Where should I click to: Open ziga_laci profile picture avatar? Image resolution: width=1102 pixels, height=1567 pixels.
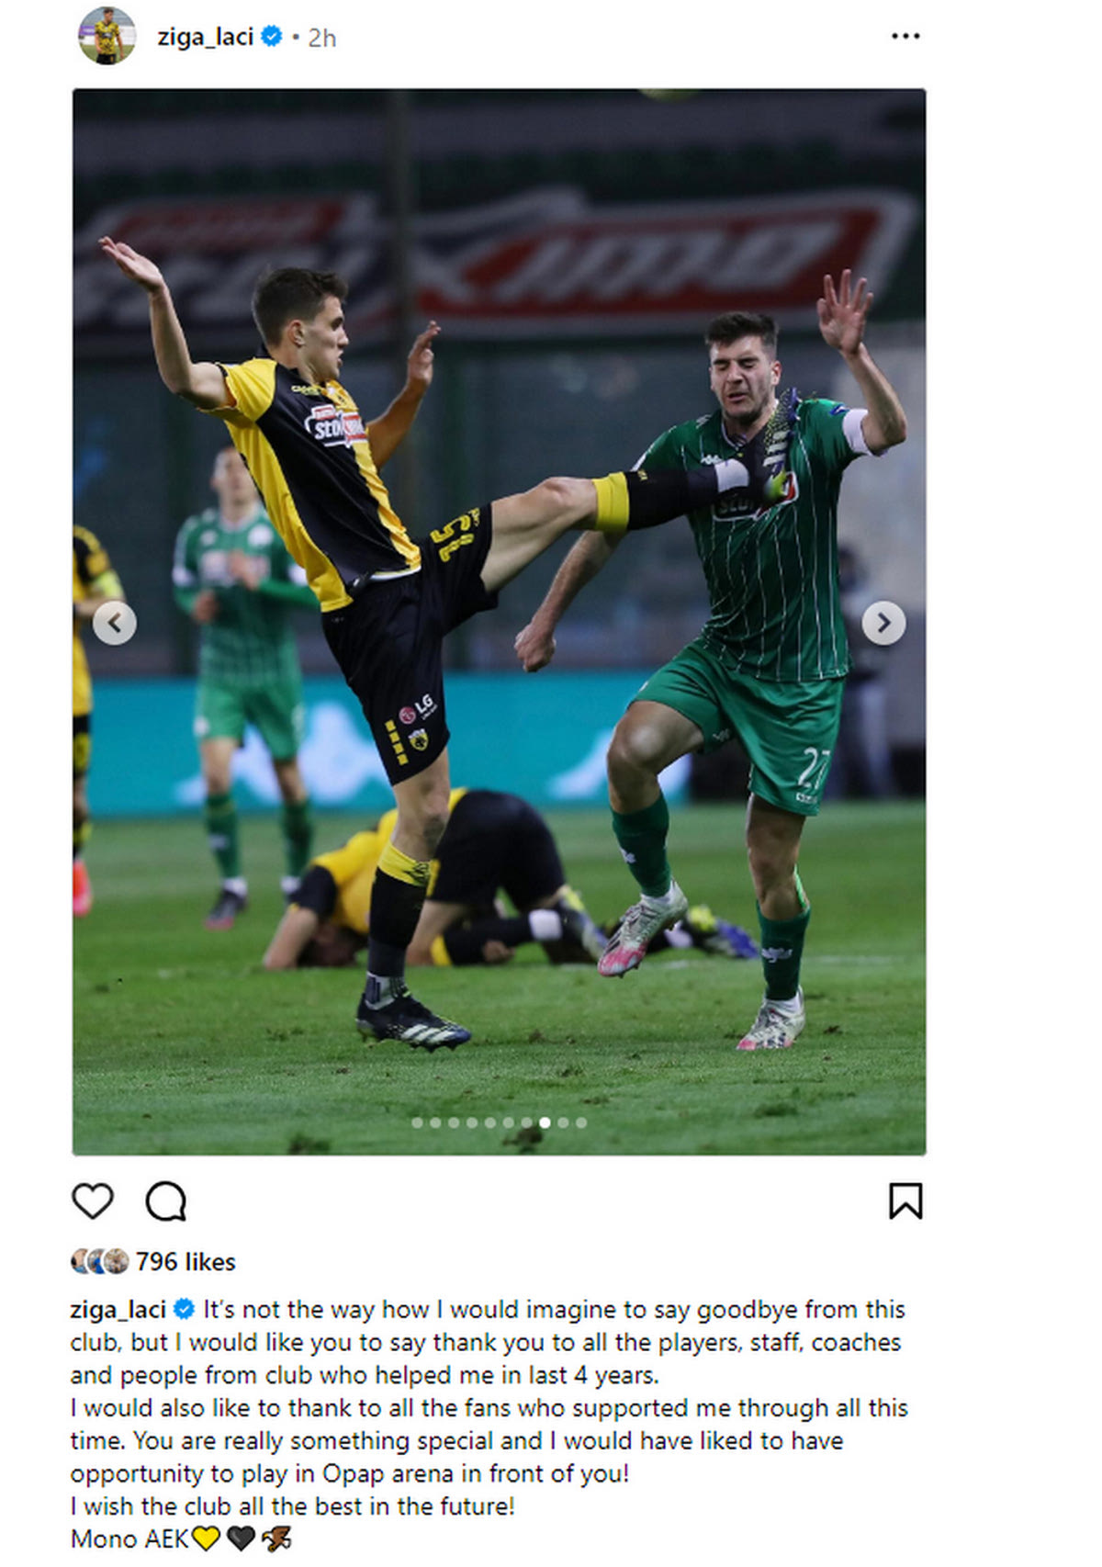pos(107,37)
